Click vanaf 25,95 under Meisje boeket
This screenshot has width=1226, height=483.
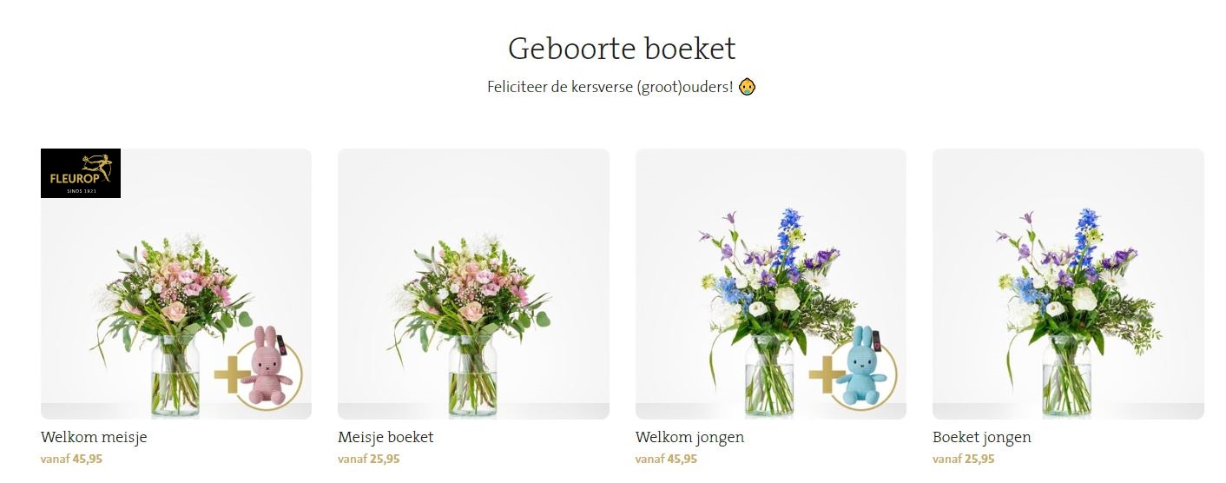coord(369,459)
